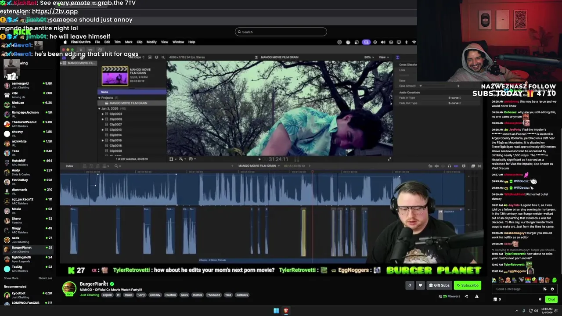Image resolution: width=562 pixels, height=316 pixels.
Task: Click the Windows Start button on taskbar
Action: [276, 311]
